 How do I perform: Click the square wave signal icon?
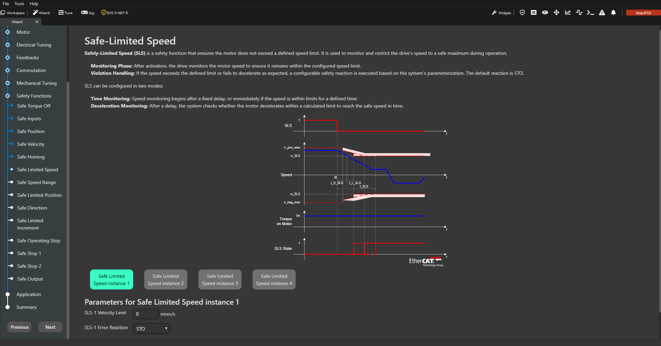[579, 13]
